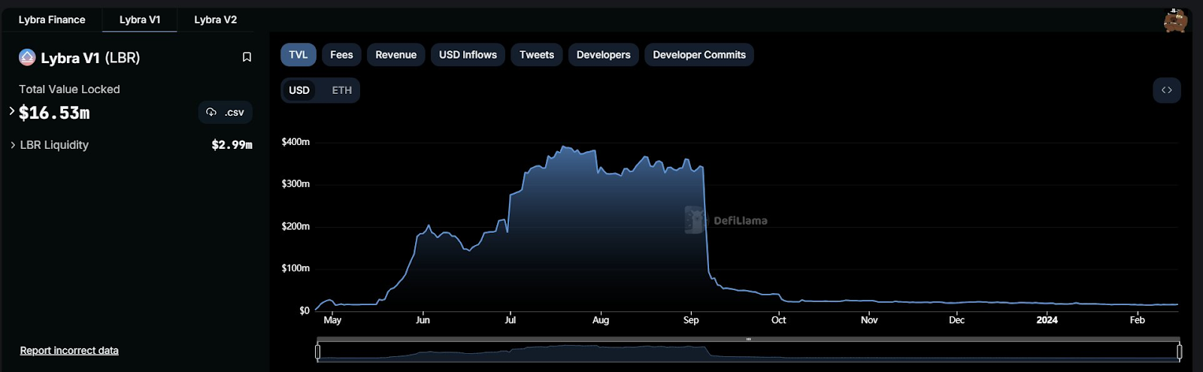Expand the LBR Liquidity row
This screenshot has height=372, width=1203.
coord(13,145)
